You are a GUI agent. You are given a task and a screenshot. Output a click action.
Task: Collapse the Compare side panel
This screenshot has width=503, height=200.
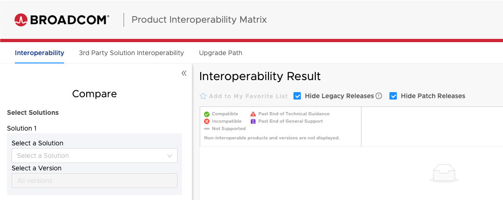coord(184,73)
